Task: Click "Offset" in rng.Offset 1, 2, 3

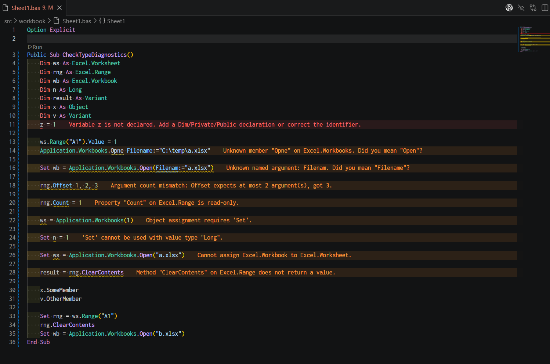Action: 62,186
